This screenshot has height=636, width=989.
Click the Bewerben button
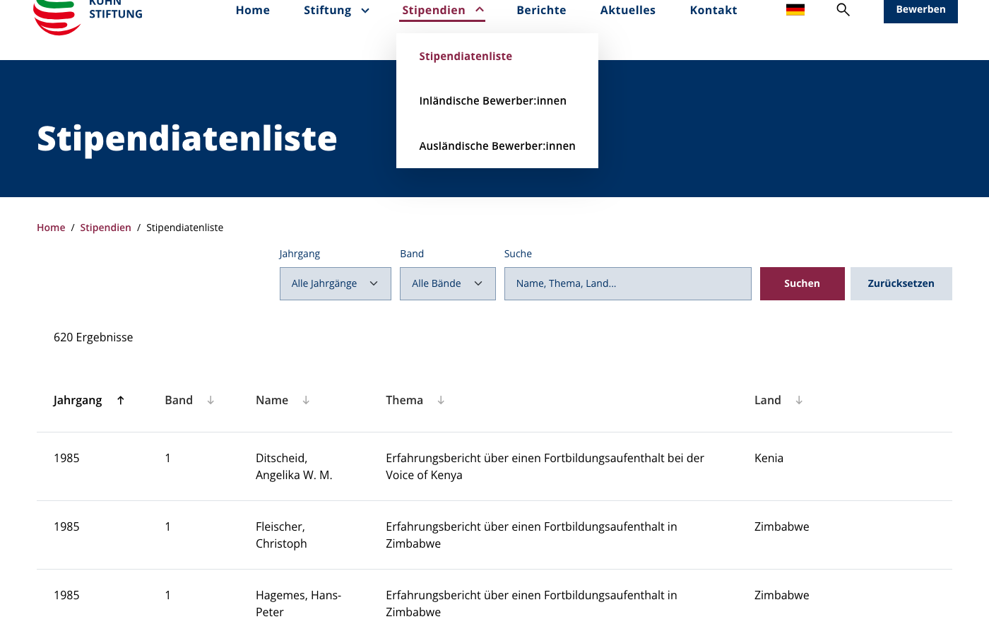pos(920,10)
